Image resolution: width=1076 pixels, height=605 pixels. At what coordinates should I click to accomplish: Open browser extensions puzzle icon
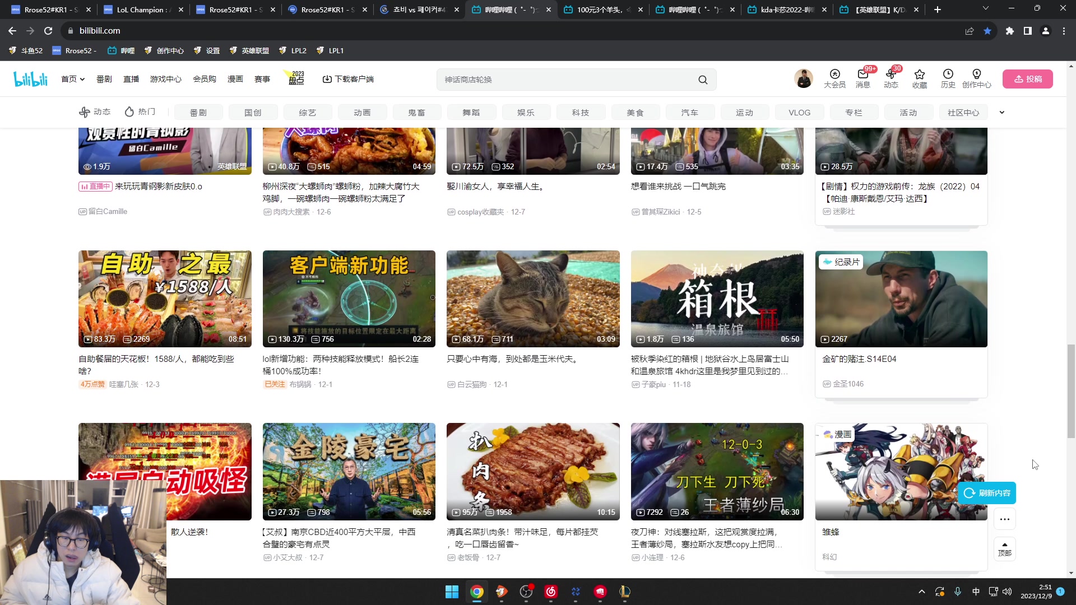[x=1010, y=31]
